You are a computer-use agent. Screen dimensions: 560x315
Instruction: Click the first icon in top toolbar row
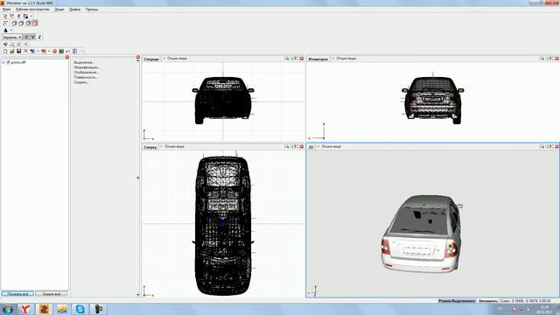pyautogui.click(x=5, y=16)
